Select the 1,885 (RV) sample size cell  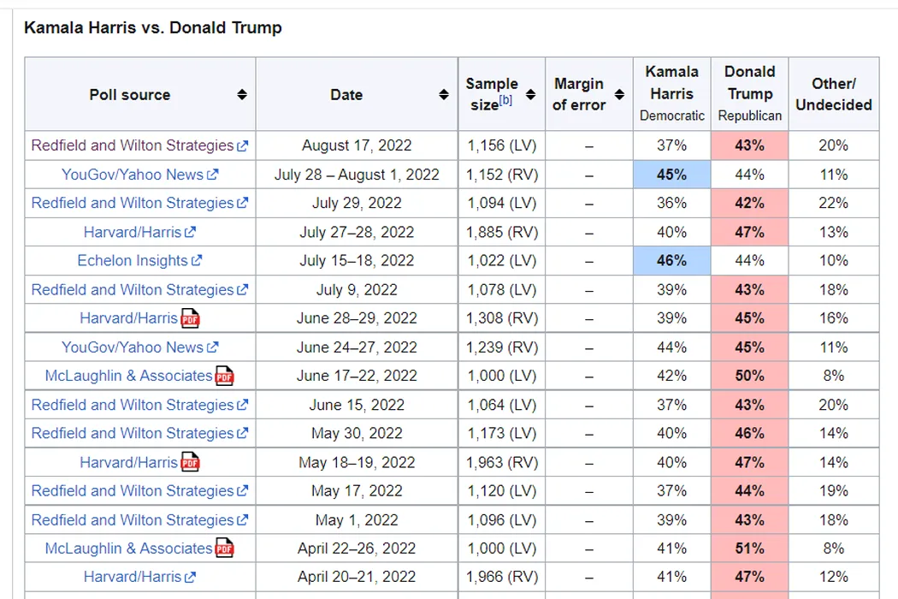pos(502,232)
